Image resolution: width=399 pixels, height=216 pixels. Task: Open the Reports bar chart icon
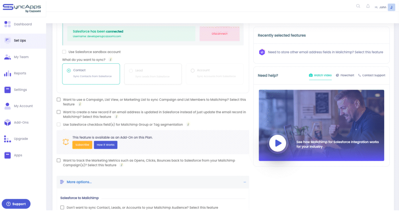pos(7,73)
